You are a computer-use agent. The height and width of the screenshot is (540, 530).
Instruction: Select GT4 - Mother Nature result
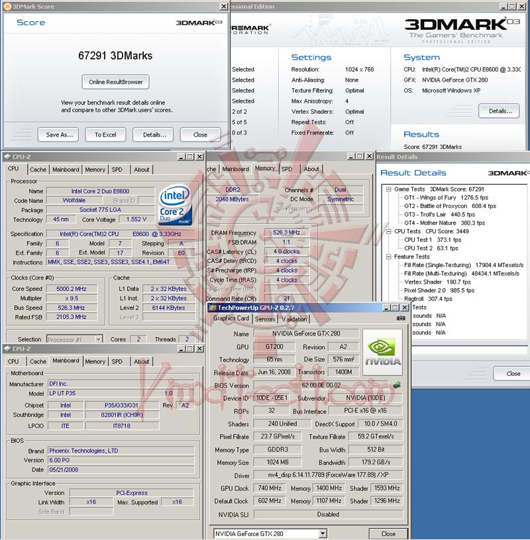tap(445, 223)
